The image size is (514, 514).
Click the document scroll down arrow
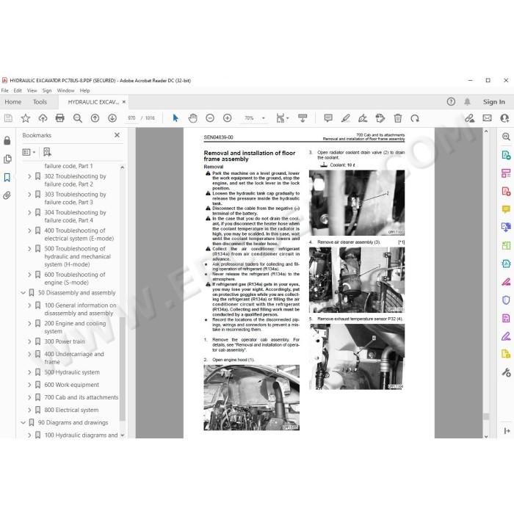click(486, 436)
